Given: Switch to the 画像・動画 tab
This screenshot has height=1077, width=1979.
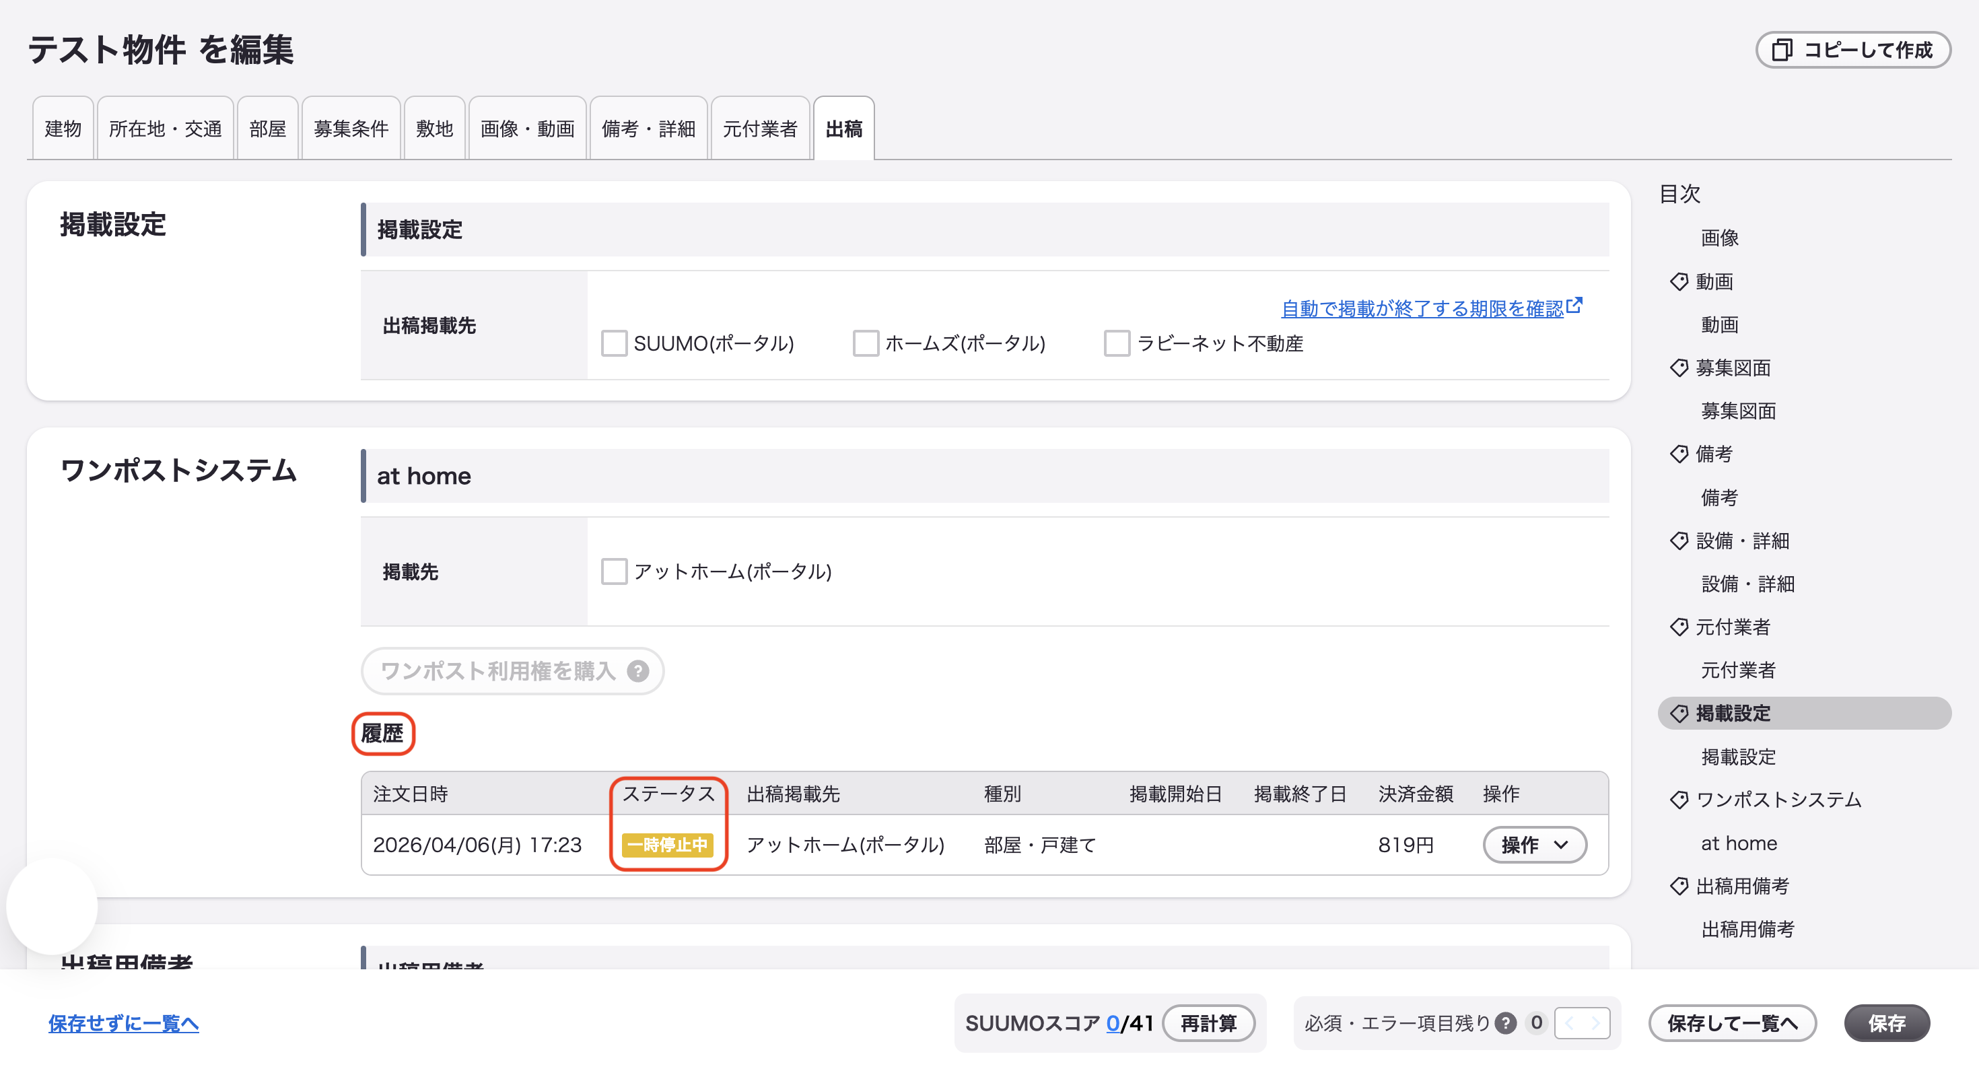Looking at the screenshot, I should point(527,129).
